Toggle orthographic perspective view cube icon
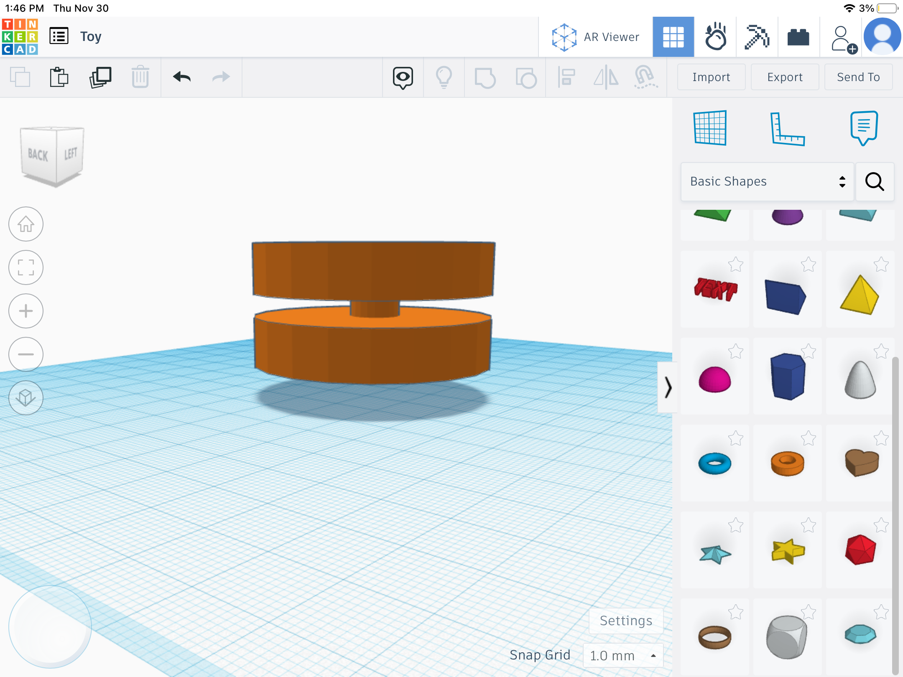The height and width of the screenshot is (677, 903). pyautogui.click(x=26, y=398)
